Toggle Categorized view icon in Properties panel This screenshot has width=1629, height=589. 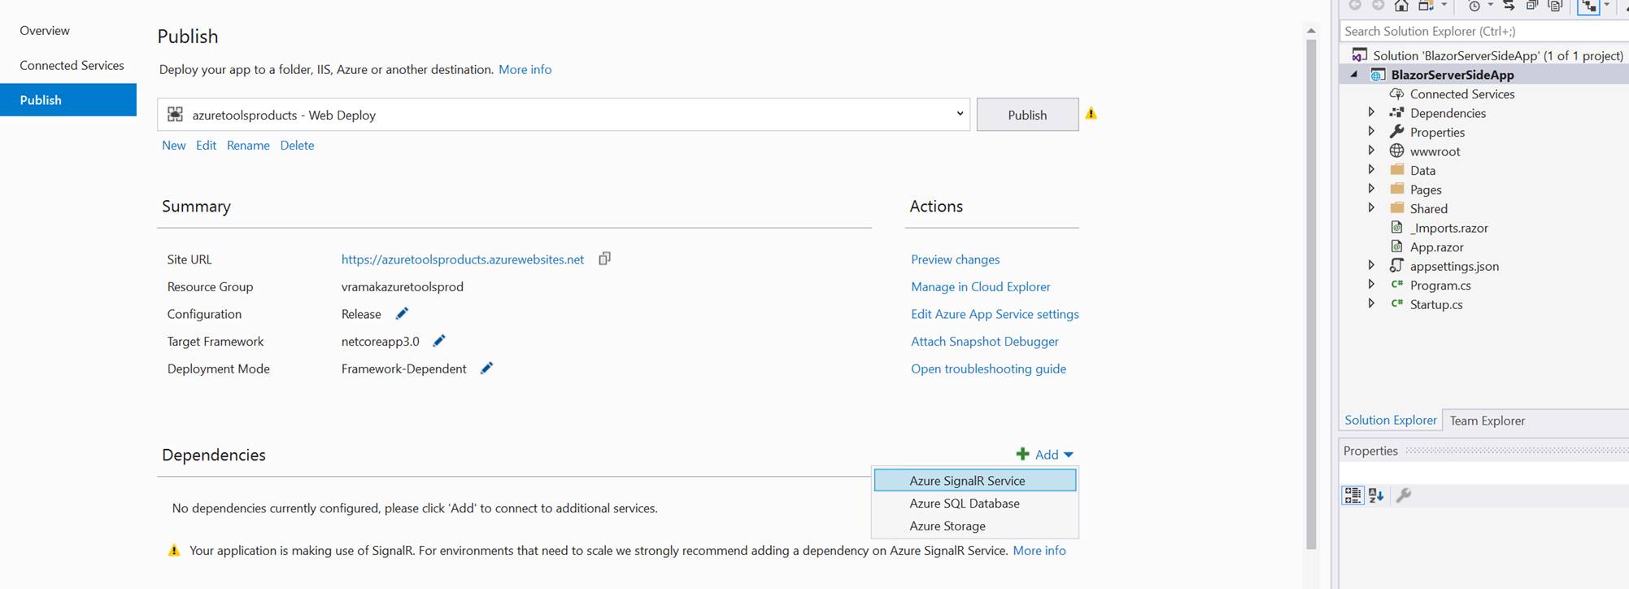tap(1352, 495)
